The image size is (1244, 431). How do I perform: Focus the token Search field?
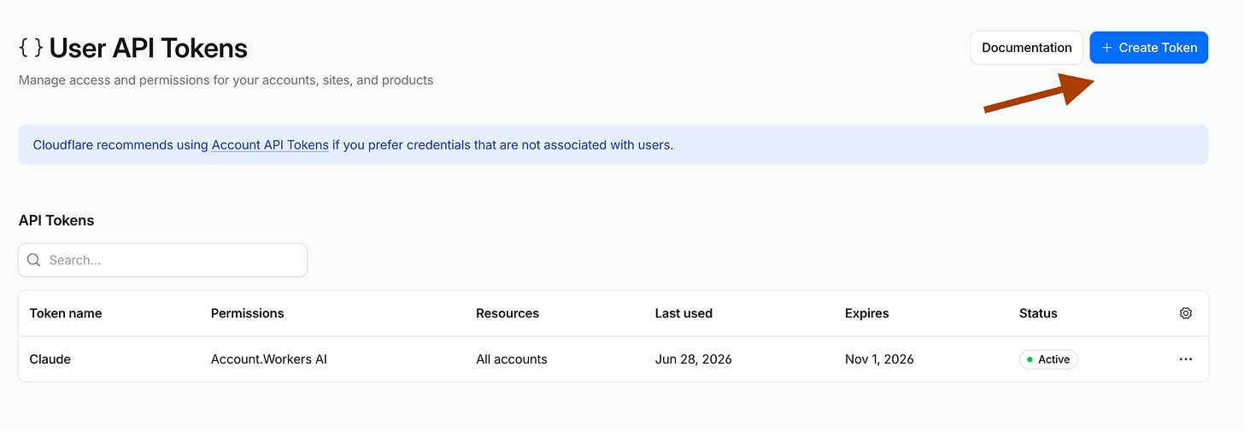click(x=162, y=260)
